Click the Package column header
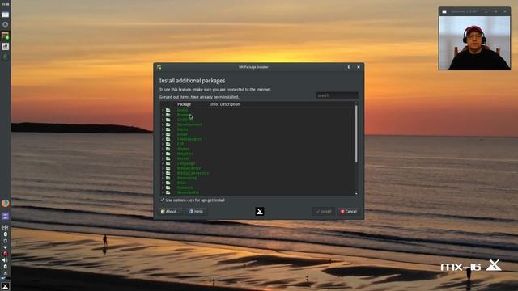Screen dimensions: 518x291 coord(184,104)
